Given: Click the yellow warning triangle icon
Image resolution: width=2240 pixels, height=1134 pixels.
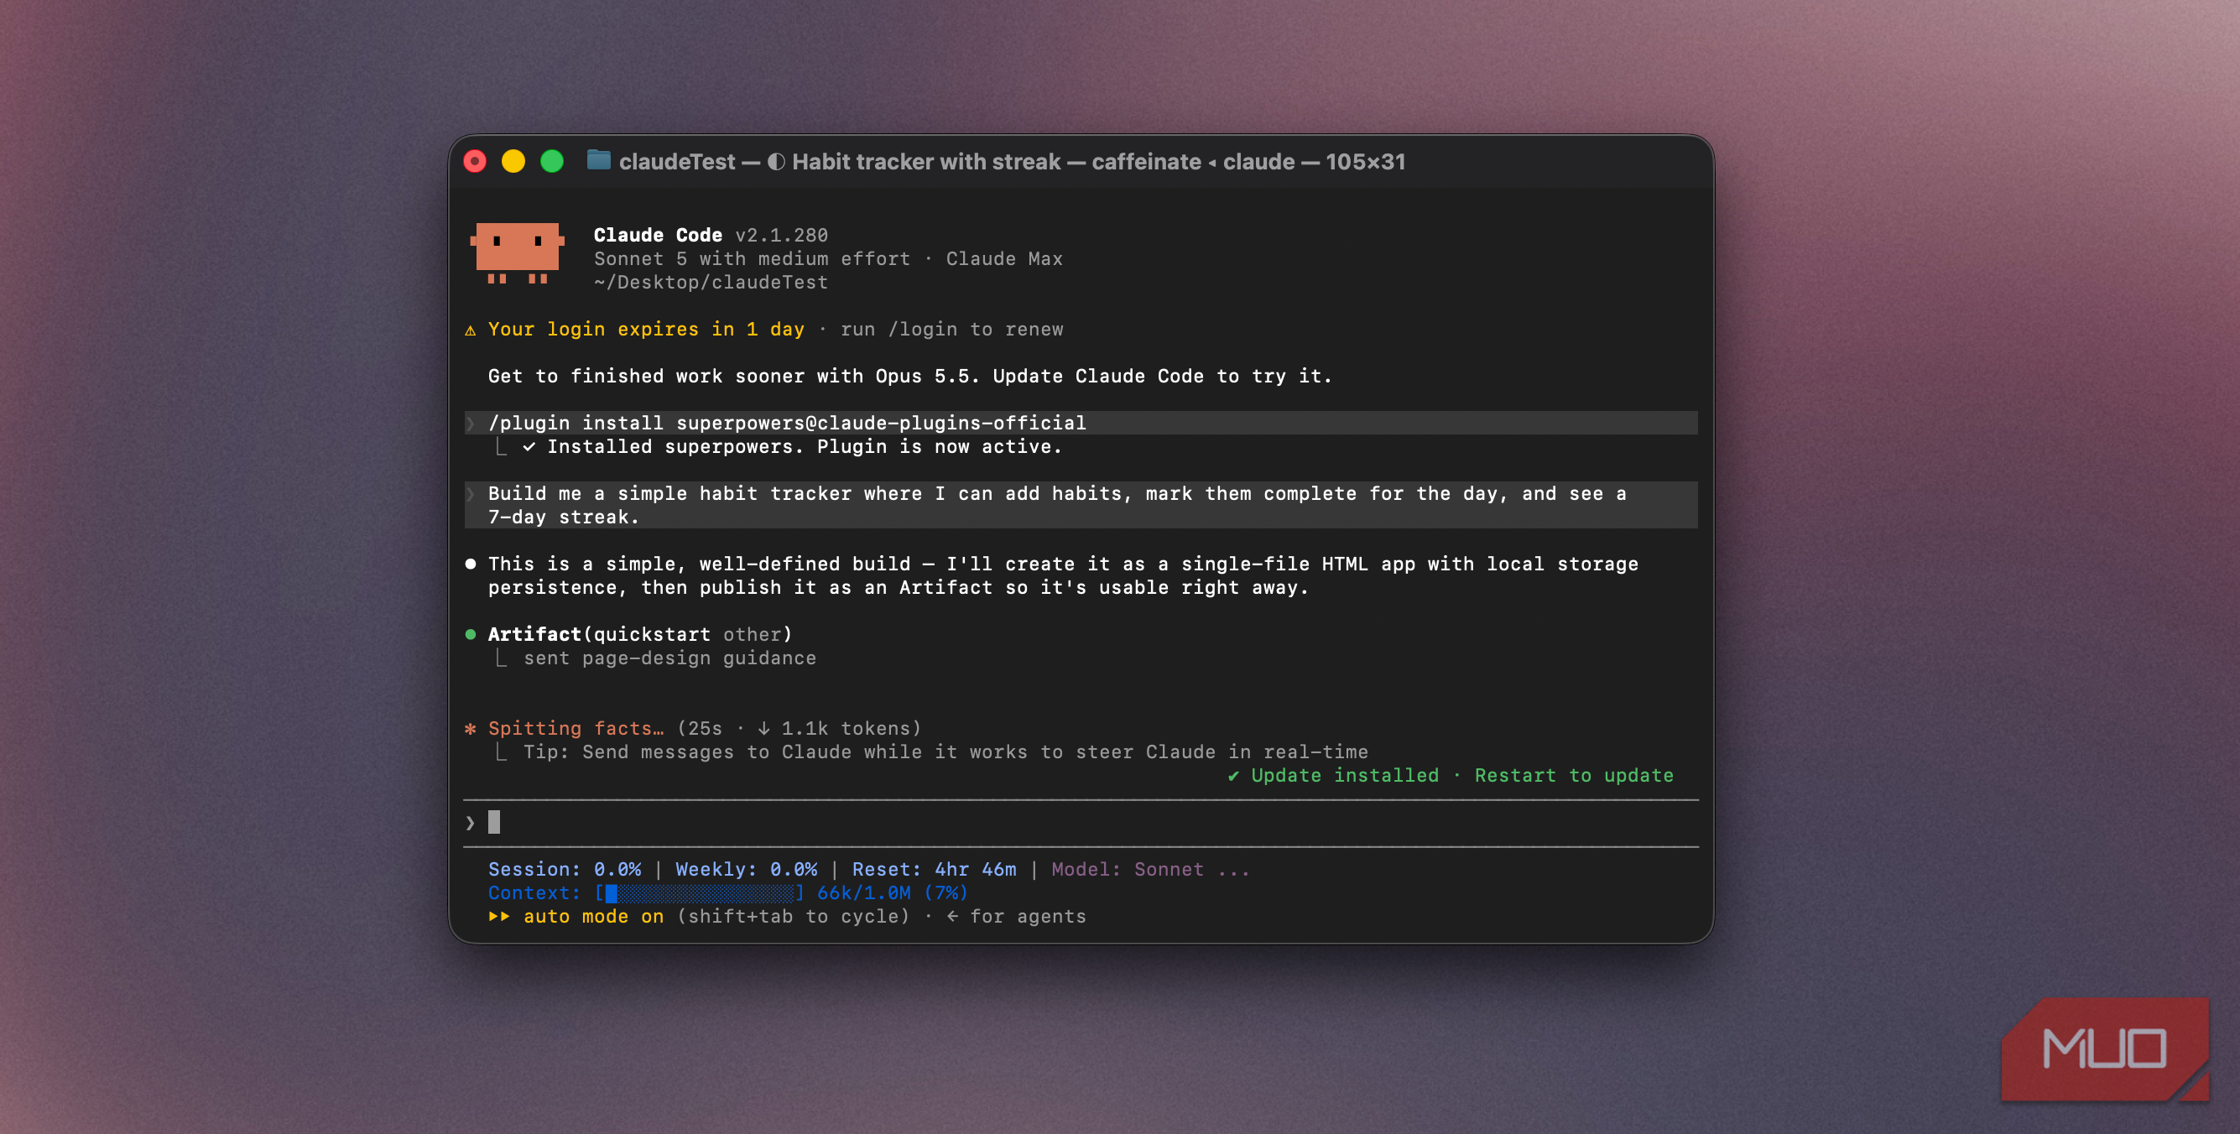Looking at the screenshot, I should [471, 330].
